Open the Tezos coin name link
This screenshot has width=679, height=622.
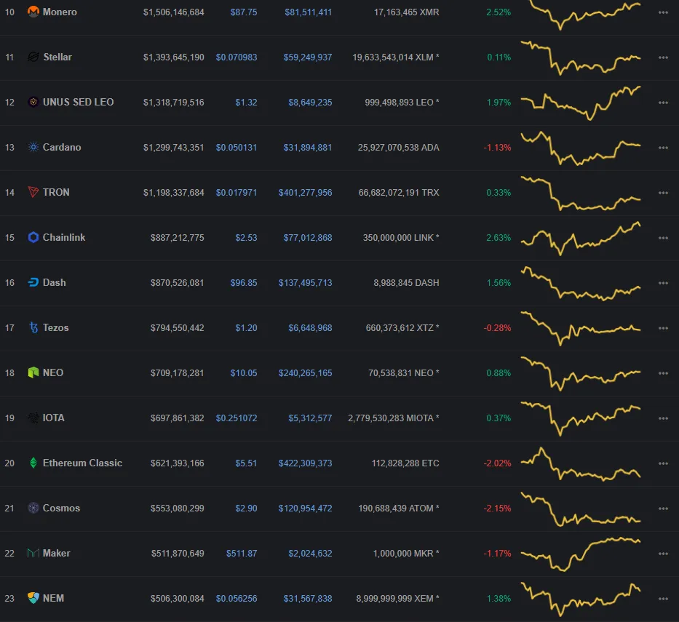click(55, 327)
